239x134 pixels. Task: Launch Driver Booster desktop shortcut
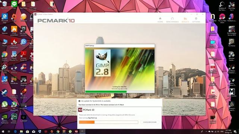click(24, 93)
